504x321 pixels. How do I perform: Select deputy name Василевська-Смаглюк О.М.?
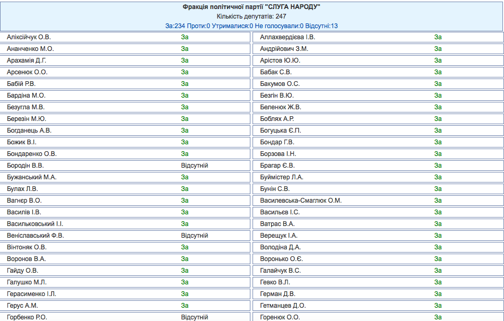[x=301, y=201]
